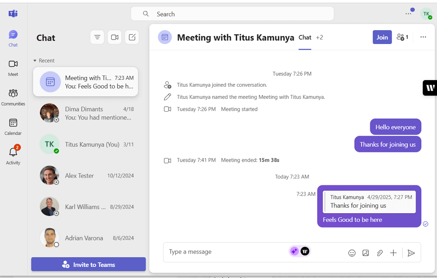Click the quoted reply from Titus Kamunya
The image size is (437, 278).
pos(369,202)
